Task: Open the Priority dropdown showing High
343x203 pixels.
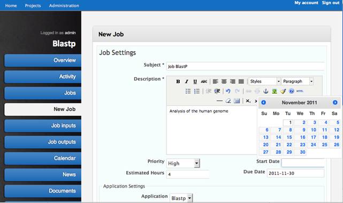Action: [183, 163]
